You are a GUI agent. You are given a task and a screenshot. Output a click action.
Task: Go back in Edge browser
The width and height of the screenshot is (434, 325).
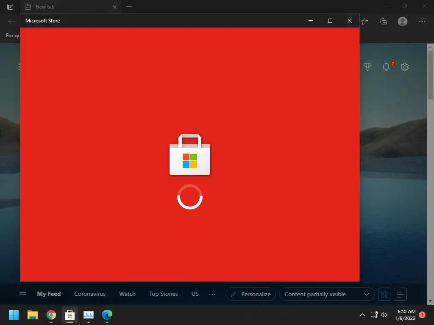coord(11,21)
